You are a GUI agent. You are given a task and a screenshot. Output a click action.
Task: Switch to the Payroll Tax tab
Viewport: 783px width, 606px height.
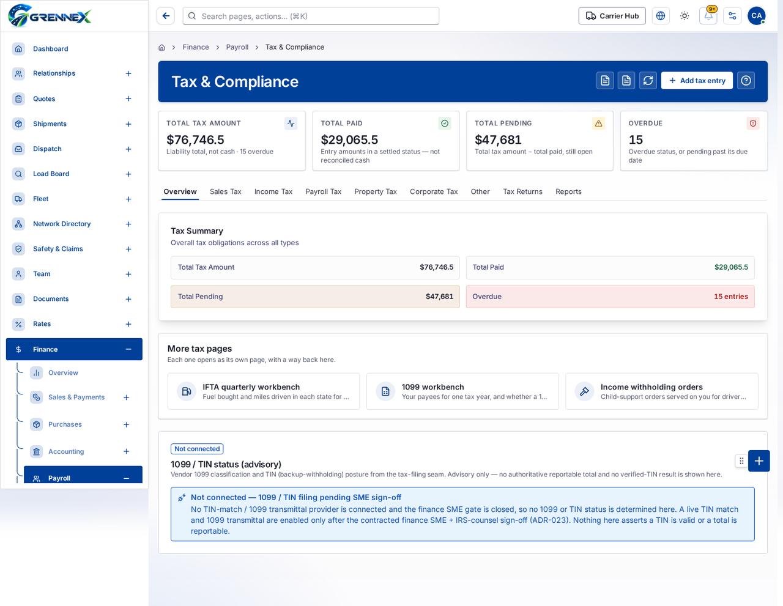click(x=324, y=191)
